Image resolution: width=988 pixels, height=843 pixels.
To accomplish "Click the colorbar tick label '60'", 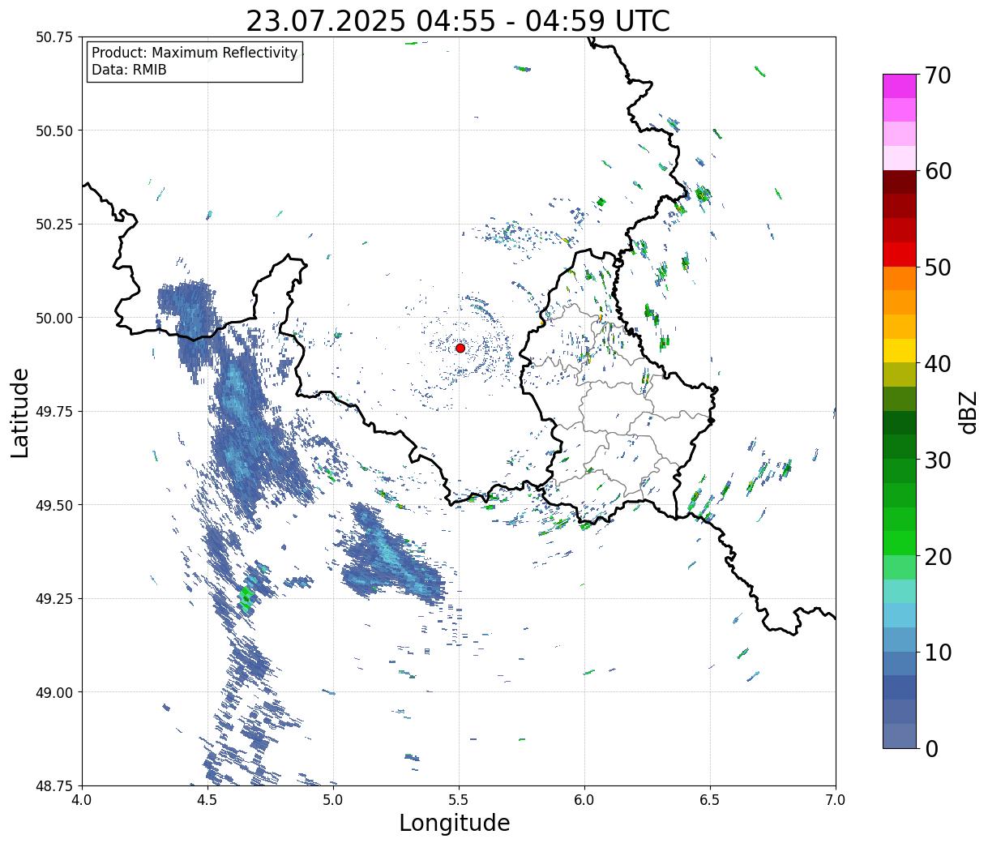I will (938, 171).
